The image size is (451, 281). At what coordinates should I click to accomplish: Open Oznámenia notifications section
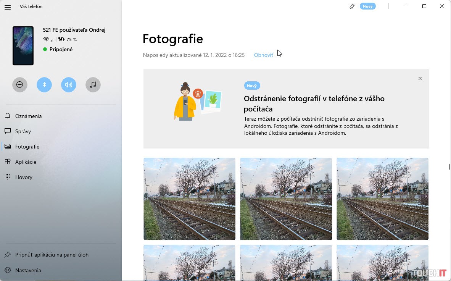(x=28, y=116)
